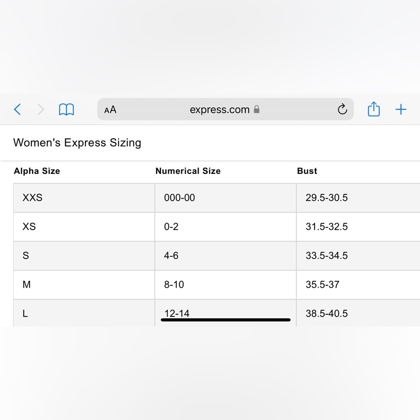Select the 8-10 numerical size cell

click(226, 285)
